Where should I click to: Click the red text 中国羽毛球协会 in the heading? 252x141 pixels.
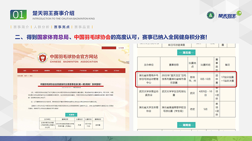click(92, 37)
